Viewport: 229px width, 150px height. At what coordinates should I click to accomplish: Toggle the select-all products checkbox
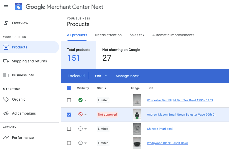coord(69,88)
